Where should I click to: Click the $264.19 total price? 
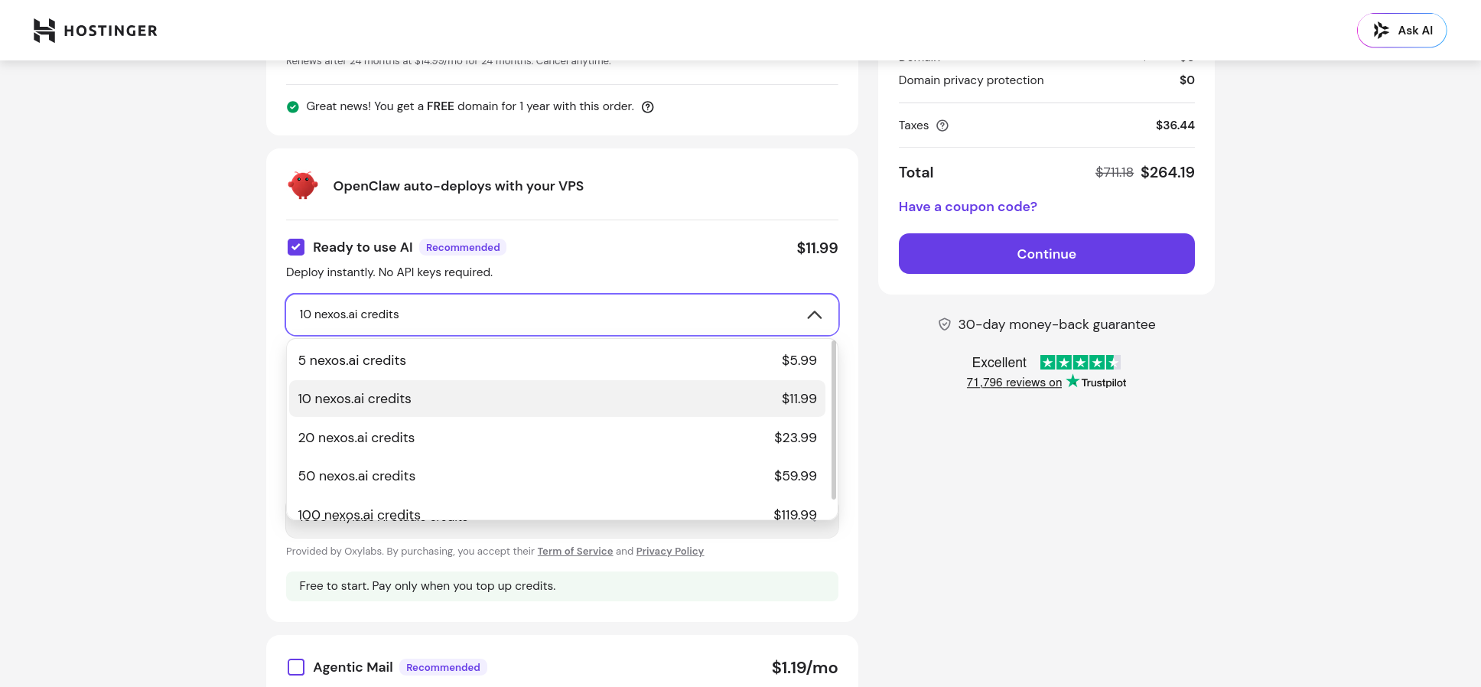pos(1167,173)
